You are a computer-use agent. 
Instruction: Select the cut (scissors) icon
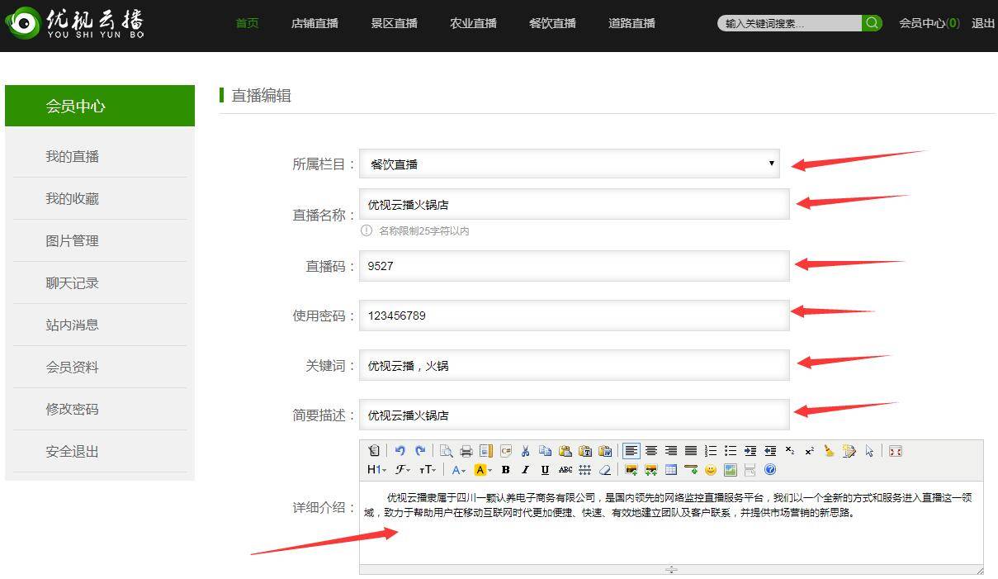click(x=525, y=451)
